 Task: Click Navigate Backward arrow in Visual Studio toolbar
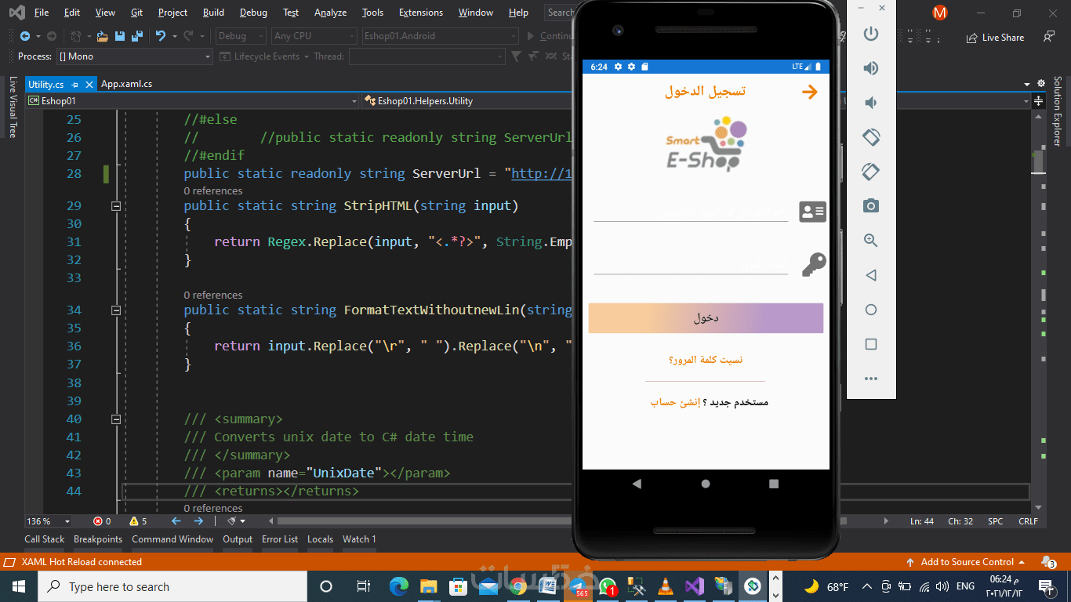coord(25,36)
